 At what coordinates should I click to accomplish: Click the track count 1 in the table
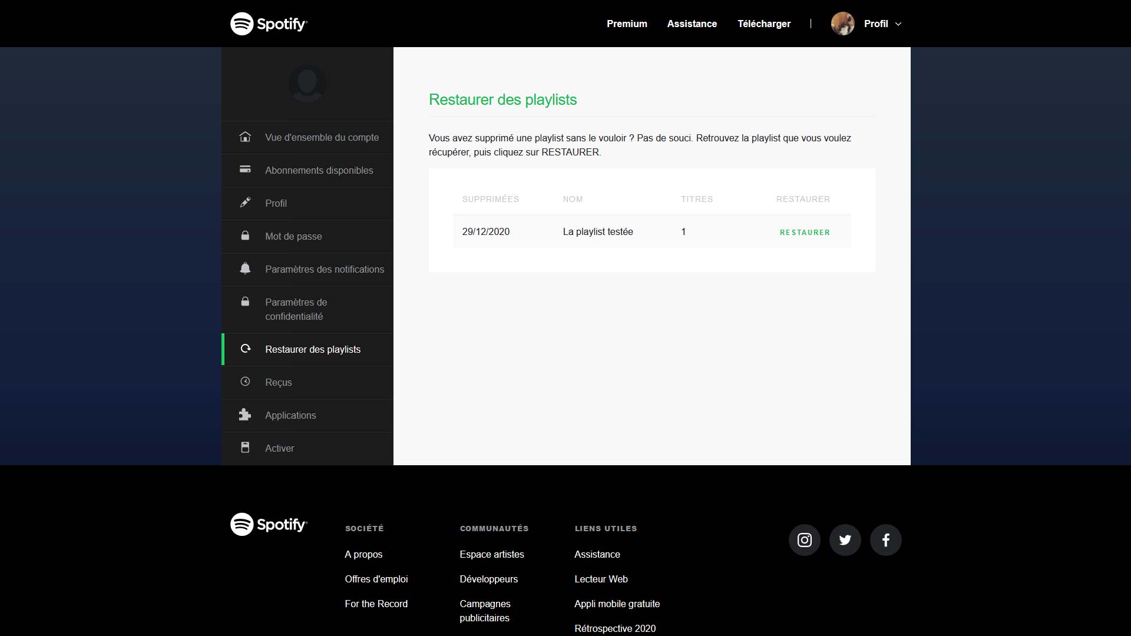(683, 231)
